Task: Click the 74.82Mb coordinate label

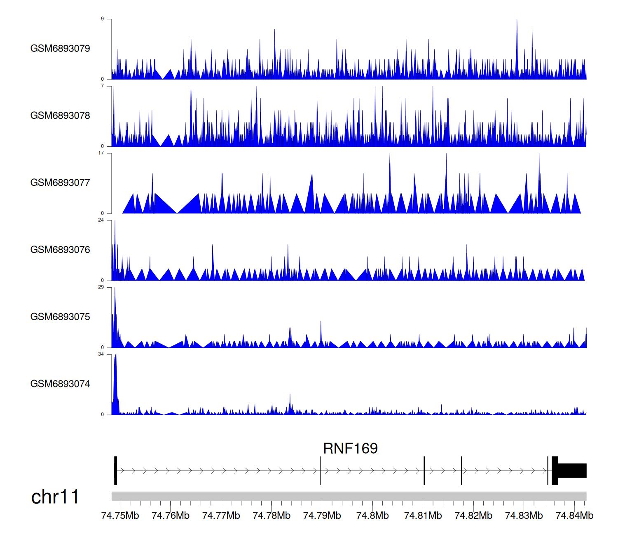Action: click(473, 516)
